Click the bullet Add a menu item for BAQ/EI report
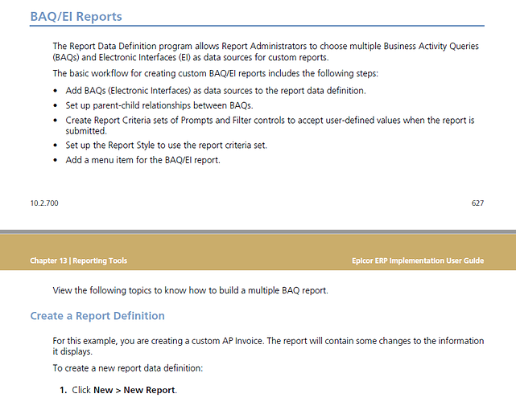This screenshot has height=402, width=516. point(142,160)
